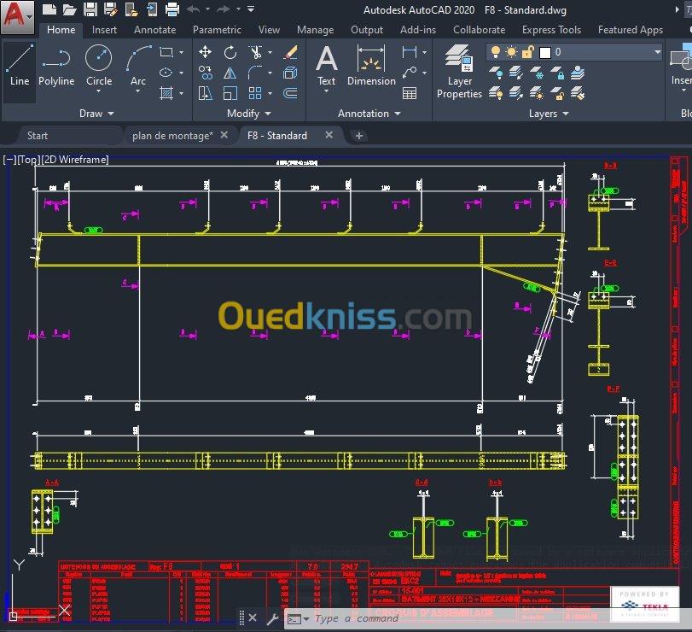This screenshot has height=632, width=692.
Task: Click the Copy tool in Modify
Action: [206, 73]
